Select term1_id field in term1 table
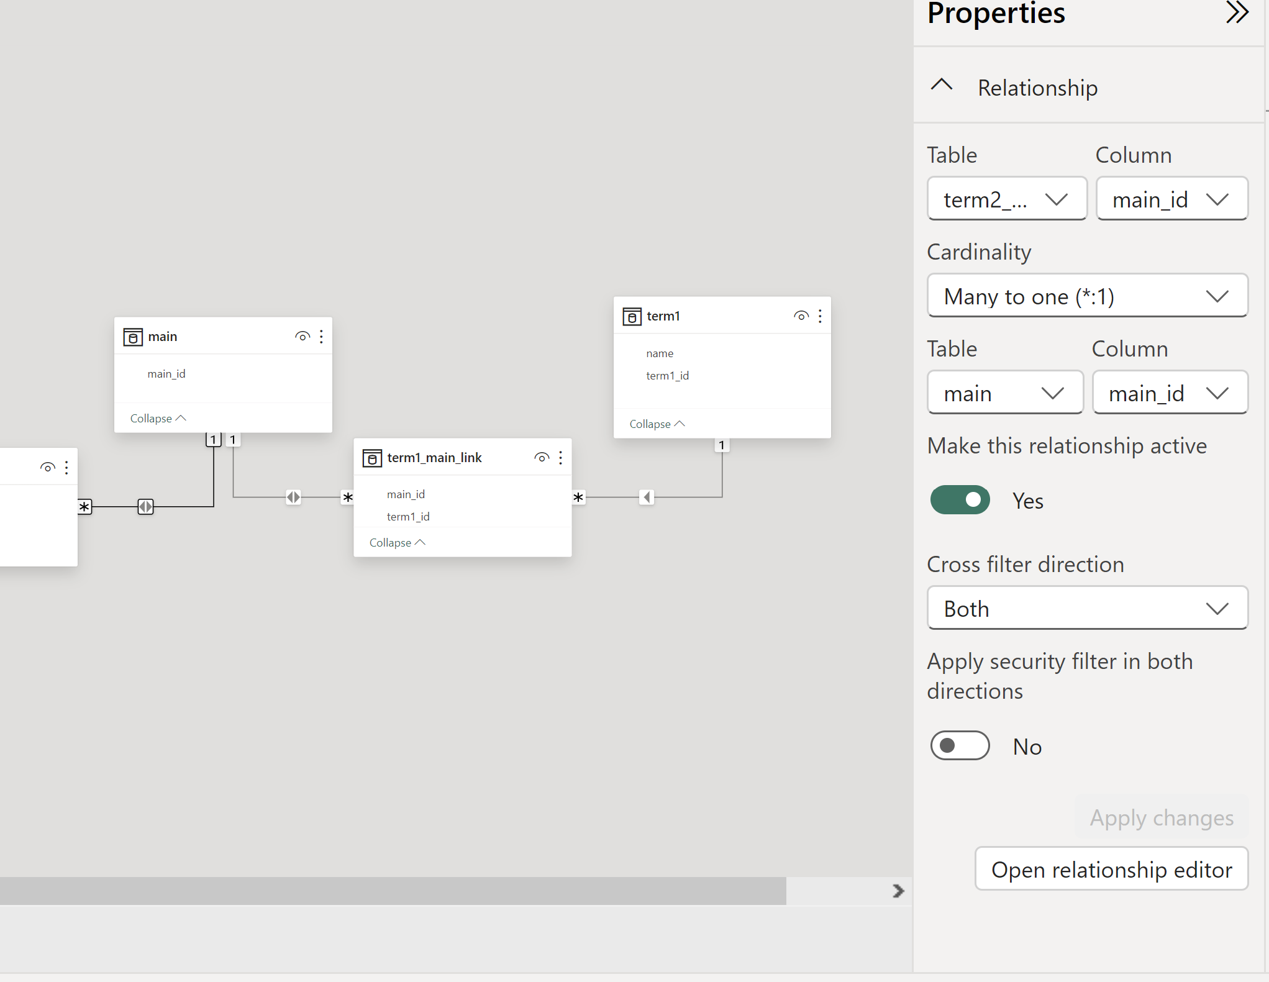The height and width of the screenshot is (982, 1269). (x=667, y=375)
